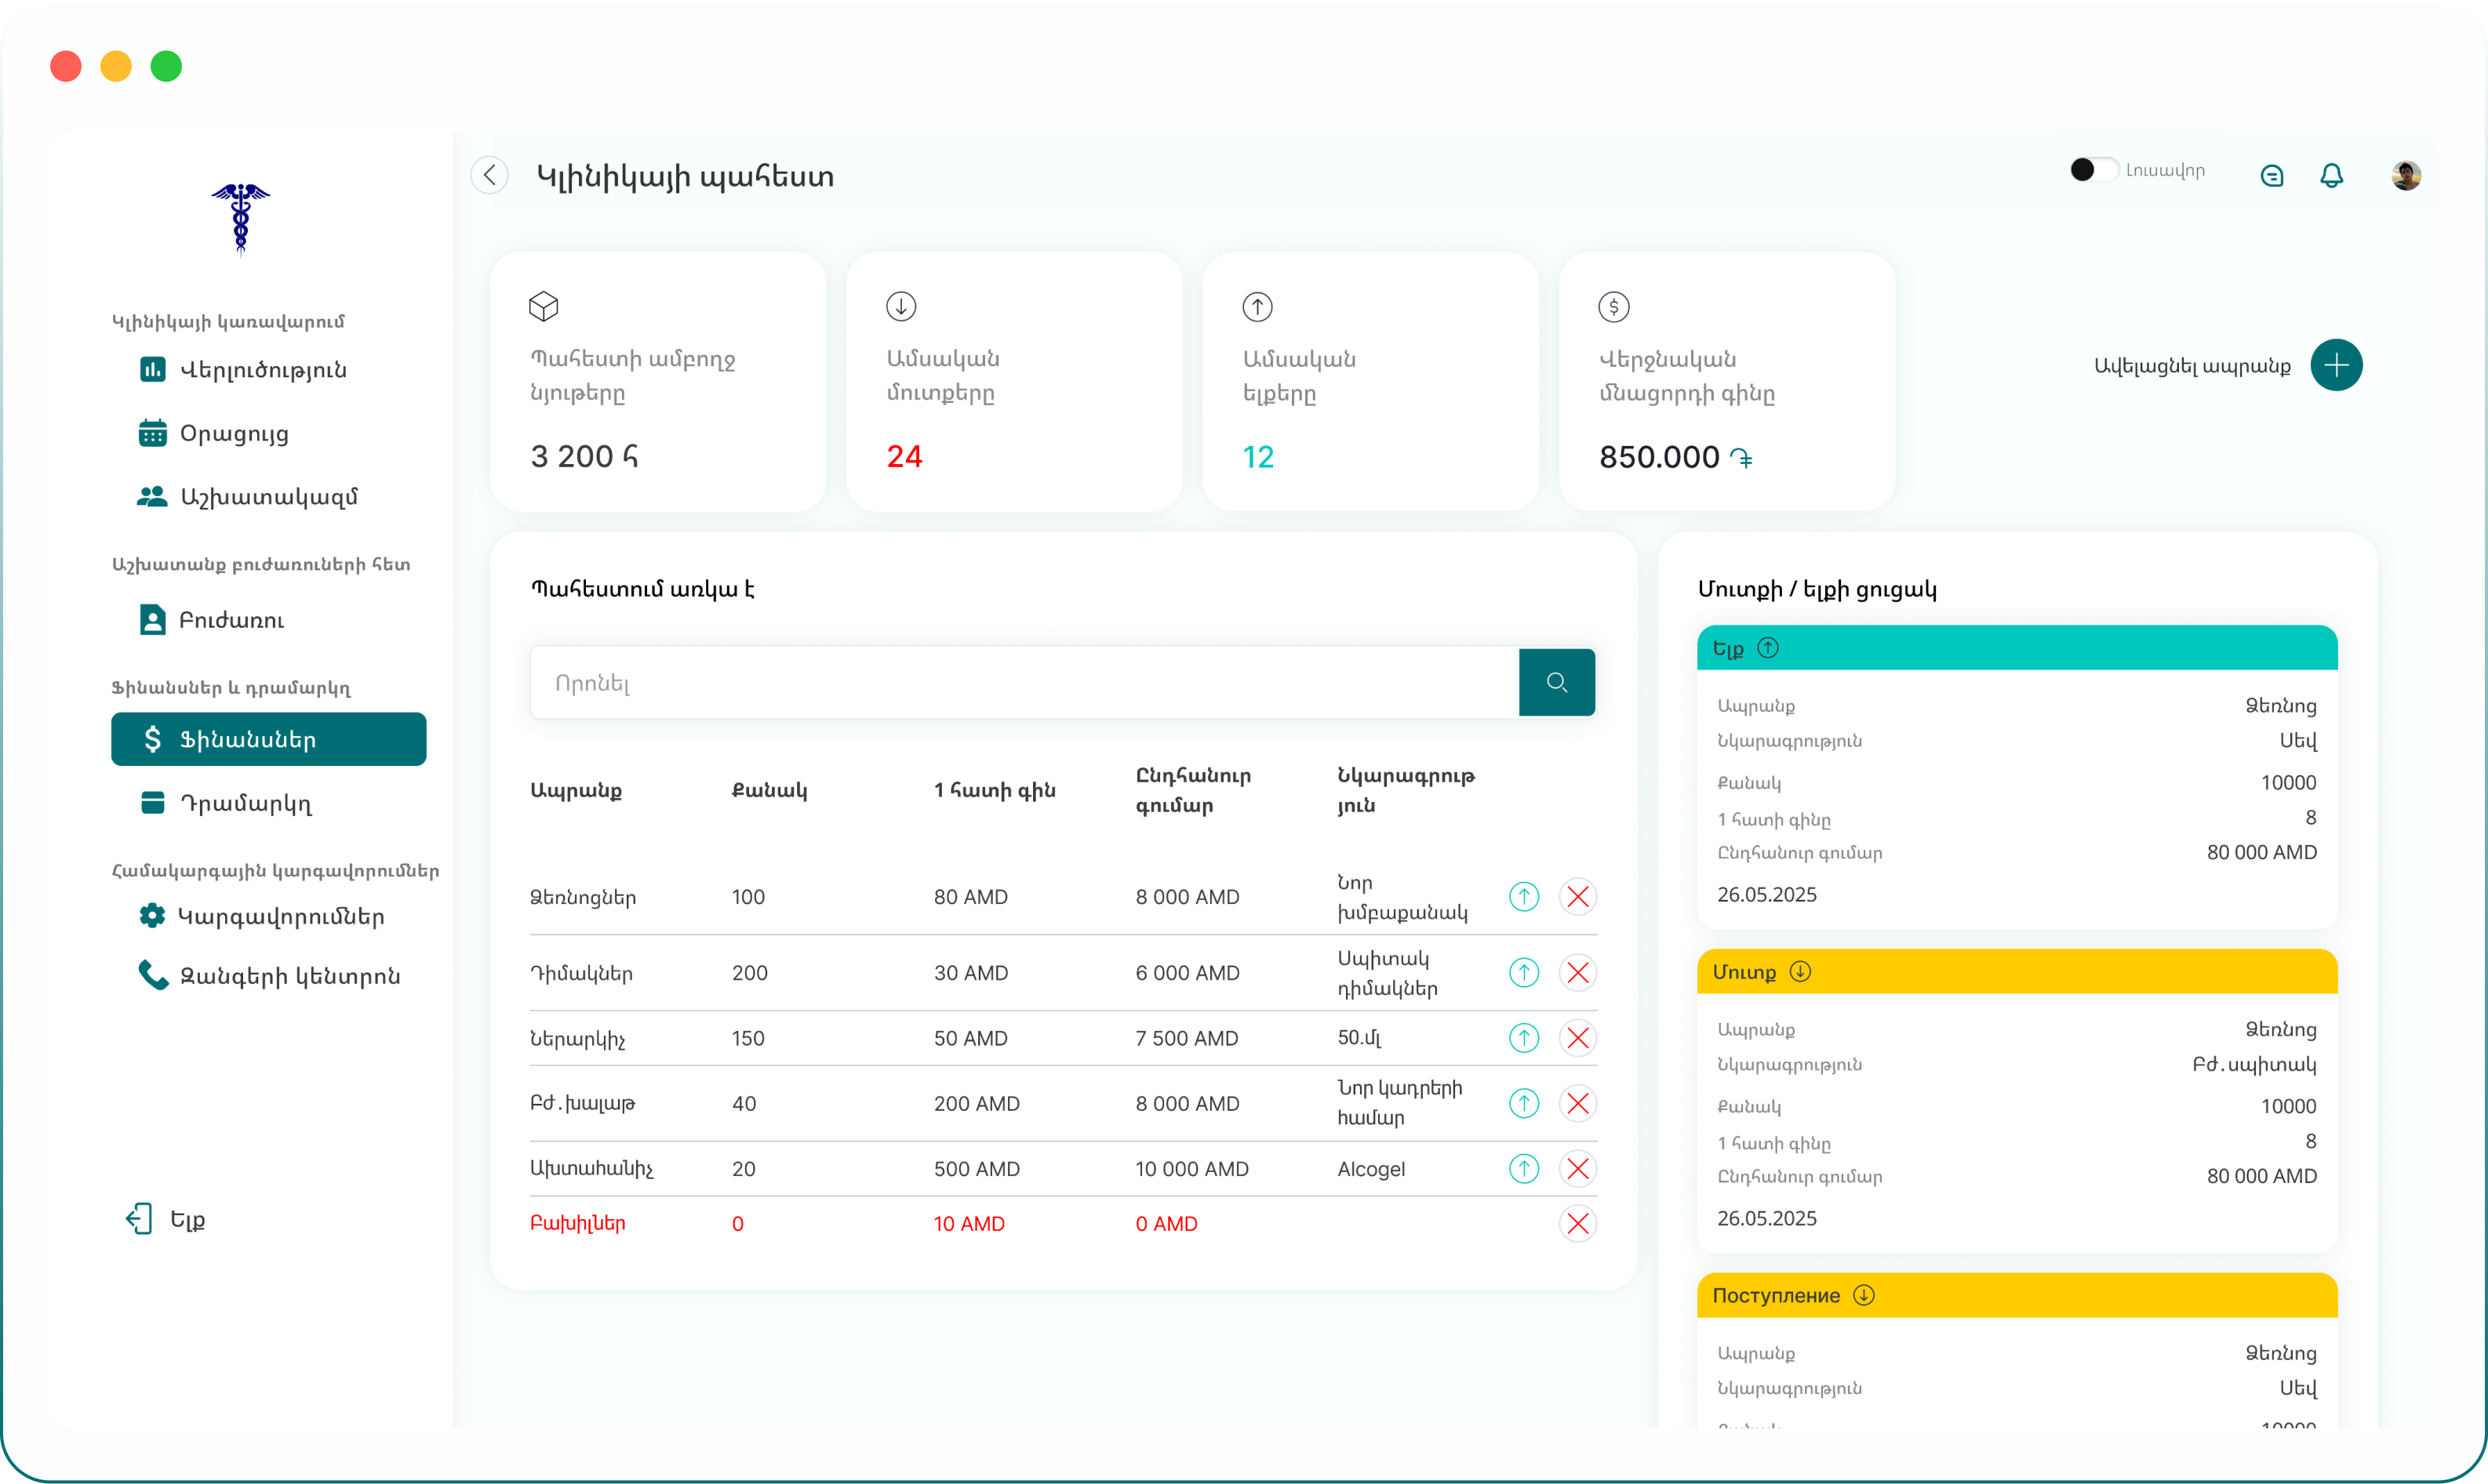Open the chat messages icon in header
2488x1484 pixels.
2272,176
